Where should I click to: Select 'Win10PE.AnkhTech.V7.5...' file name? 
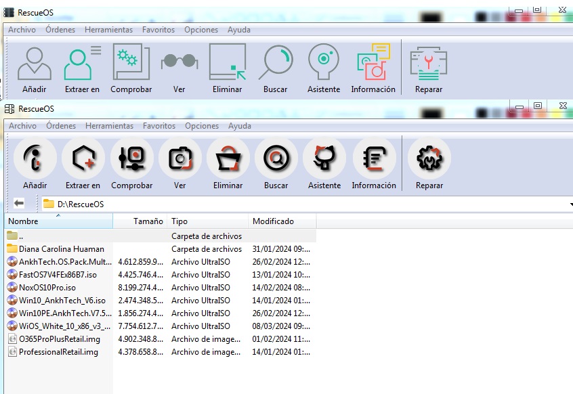[65, 313]
